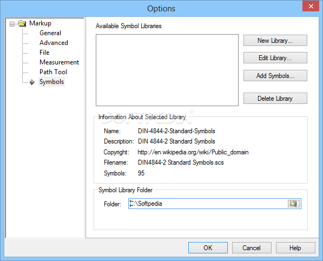Select the Markup tree label
Viewport: 323px width, 261px height.
pyautogui.click(x=40, y=23)
